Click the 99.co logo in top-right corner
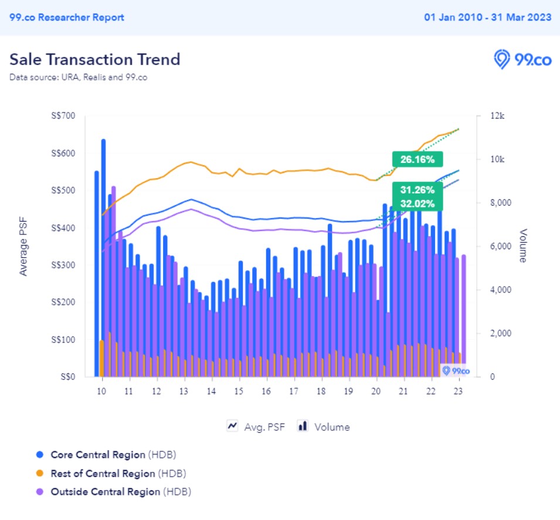Screen dimensions: 560x520 click(x=523, y=59)
